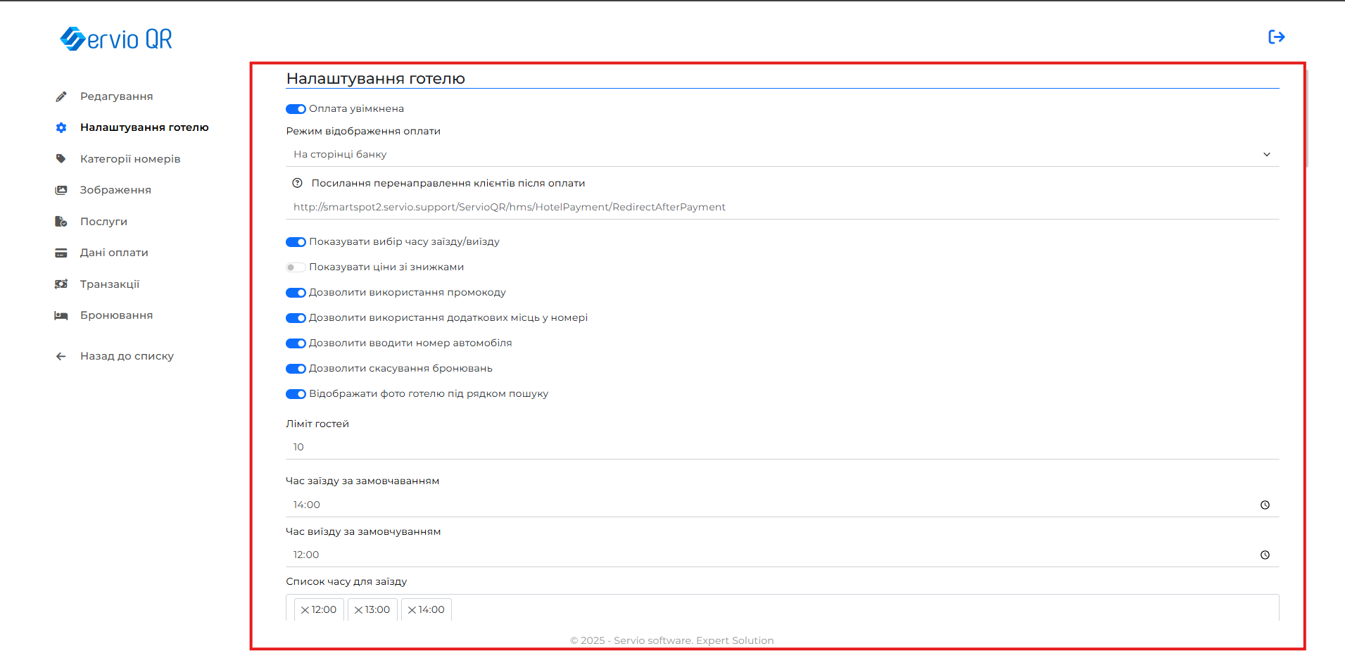Toggle the Оплата увімкнена switch
Image resolution: width=1345 pixels, height=658 pixels.
pyautogui.click(x=296, y=109)
